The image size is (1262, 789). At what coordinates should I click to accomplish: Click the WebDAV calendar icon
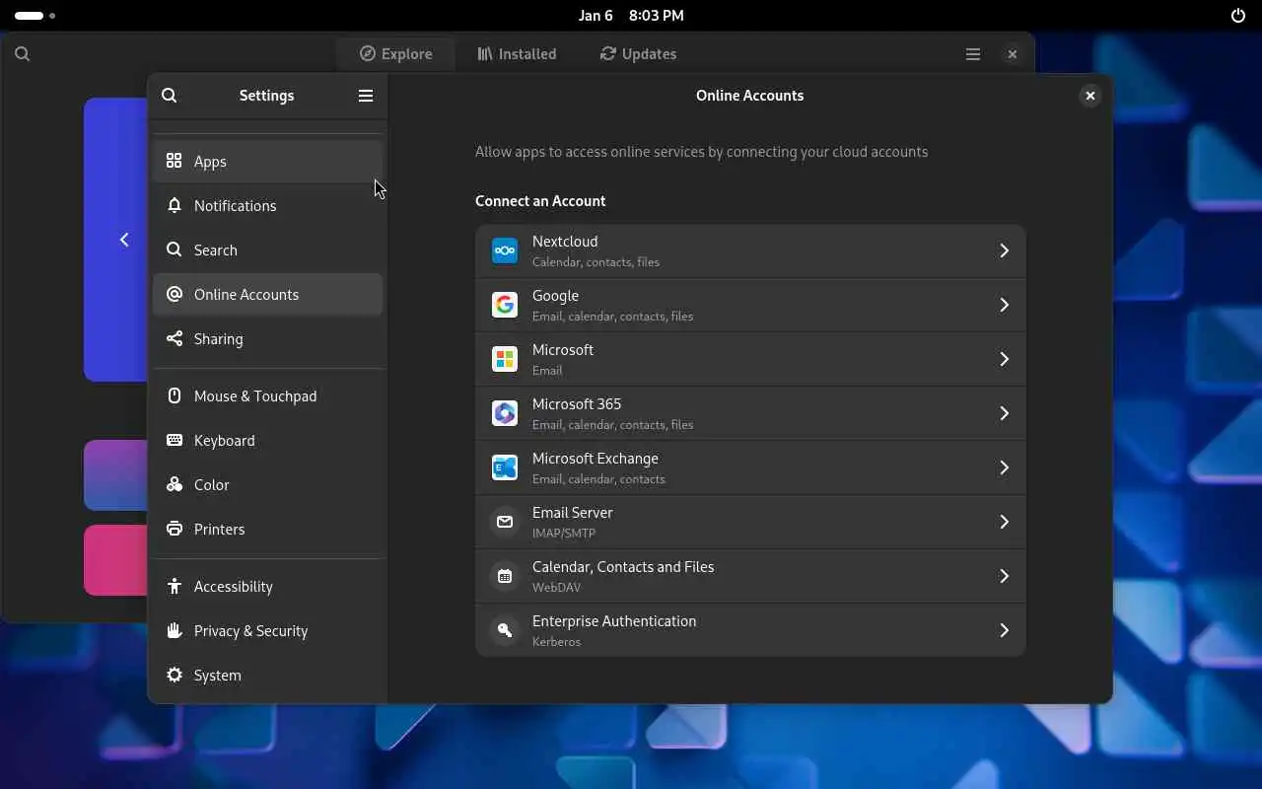tap(505, 576)
